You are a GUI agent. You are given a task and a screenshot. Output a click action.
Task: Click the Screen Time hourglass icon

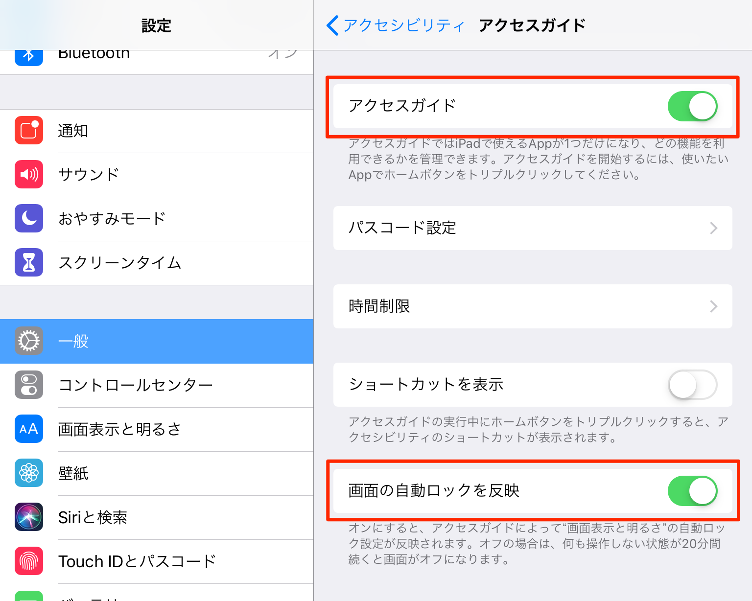[29, 263]
